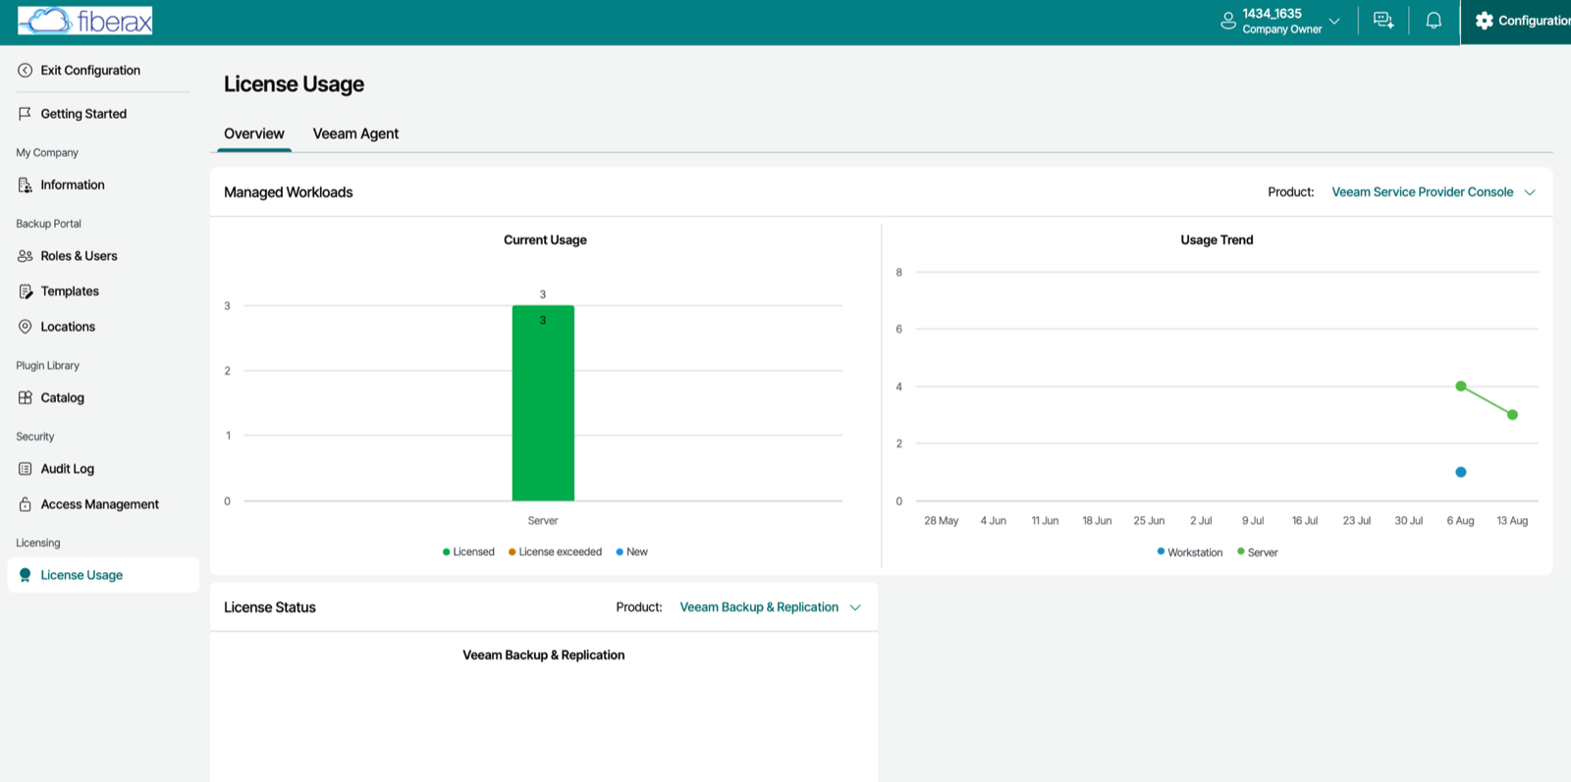
Task: Select License Usage in the sidebar
Action: pyautogui.click(x=103, y=575)
